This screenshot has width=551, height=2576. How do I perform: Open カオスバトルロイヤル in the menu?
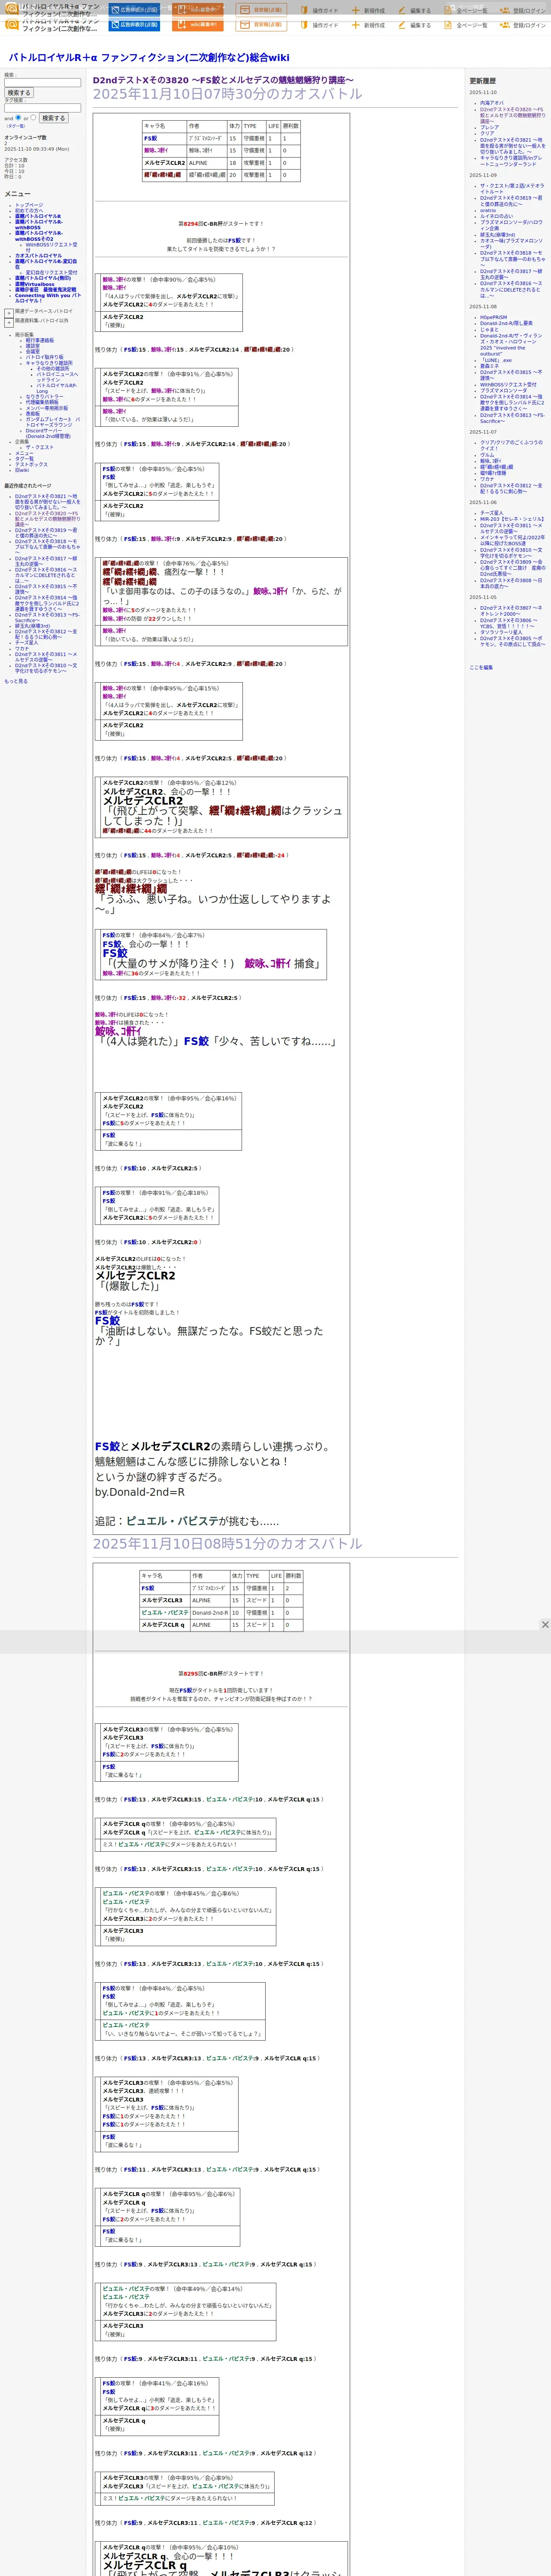(38, 256)
